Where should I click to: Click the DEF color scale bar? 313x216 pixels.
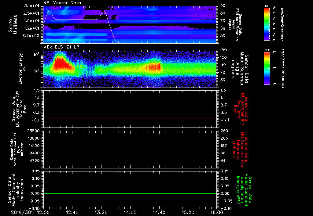coord(267,69)
